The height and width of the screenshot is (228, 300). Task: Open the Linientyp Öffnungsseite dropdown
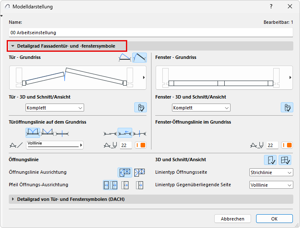click(271, 172)
